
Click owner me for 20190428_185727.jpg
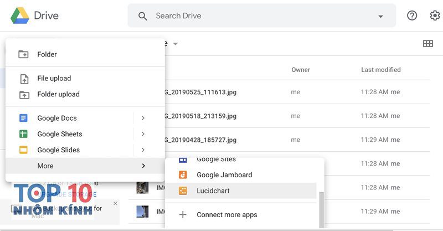coord(295,140)
